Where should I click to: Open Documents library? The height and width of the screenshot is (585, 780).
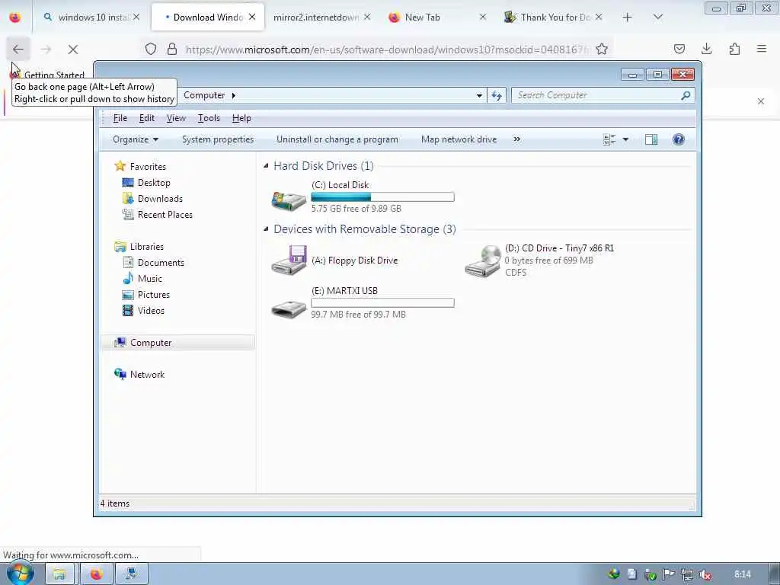coord(161,263)
